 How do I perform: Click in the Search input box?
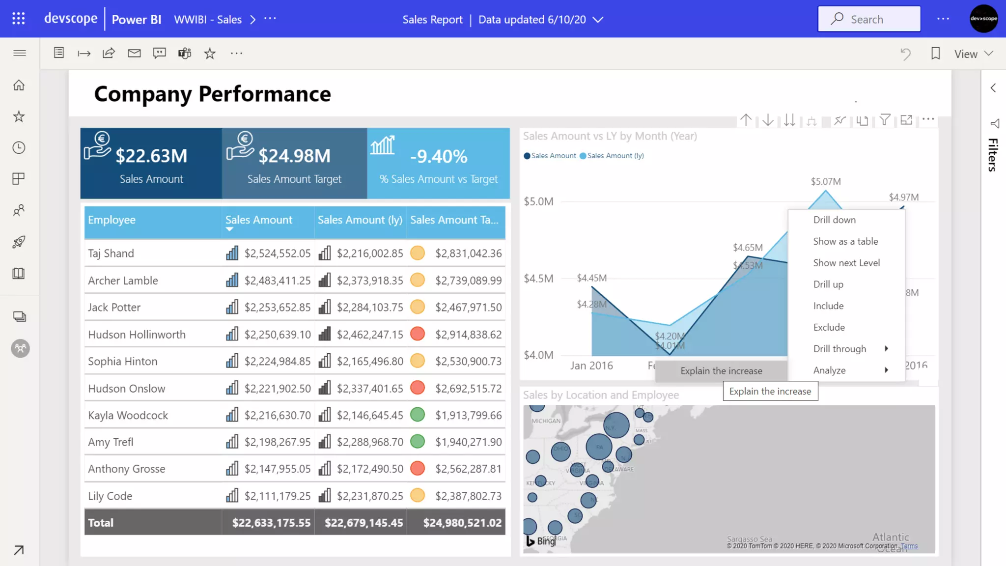click(x=875, y=19)
